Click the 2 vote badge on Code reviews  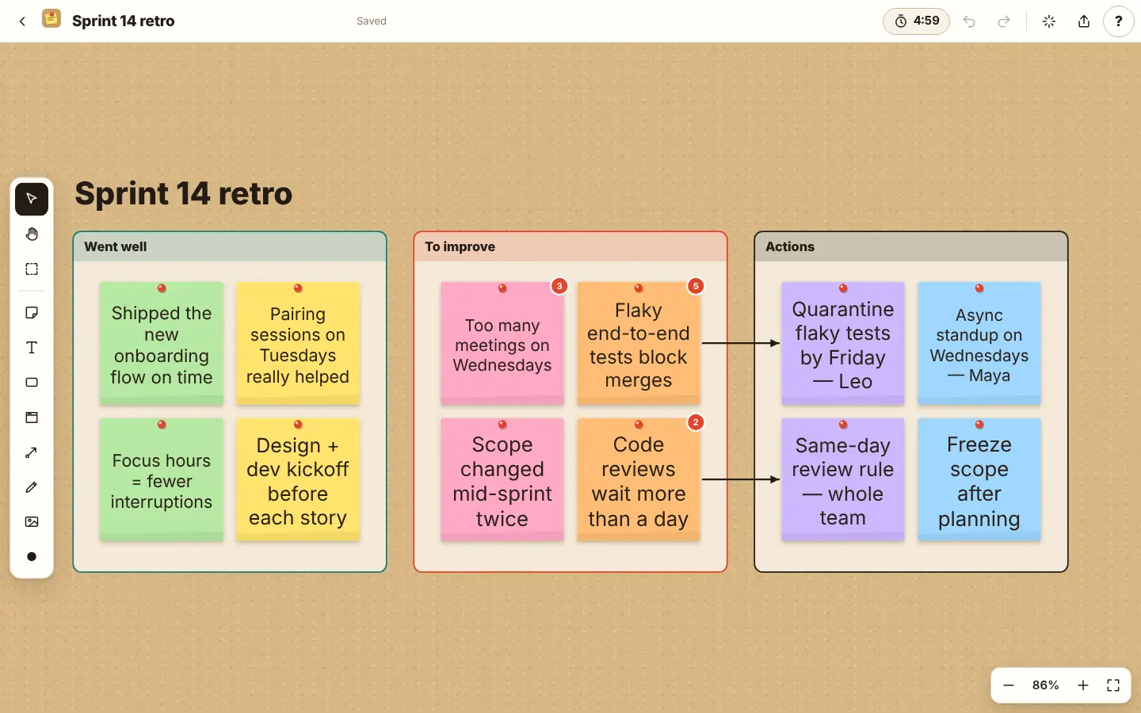click(696, 422)
